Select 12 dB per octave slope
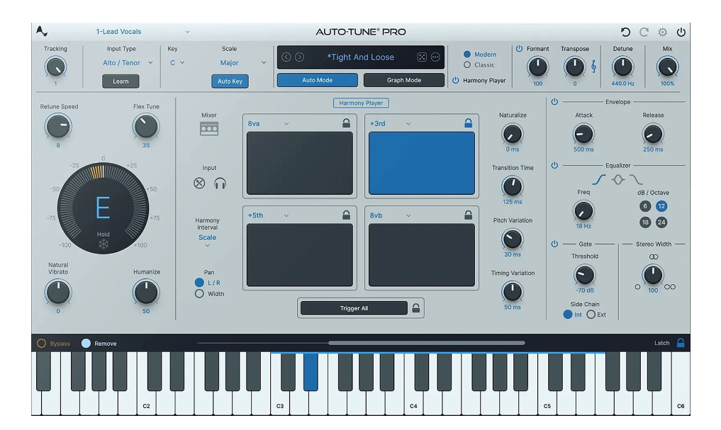Image resolution: width=721 pixels, height=430 pixels. tap(661, 206)
